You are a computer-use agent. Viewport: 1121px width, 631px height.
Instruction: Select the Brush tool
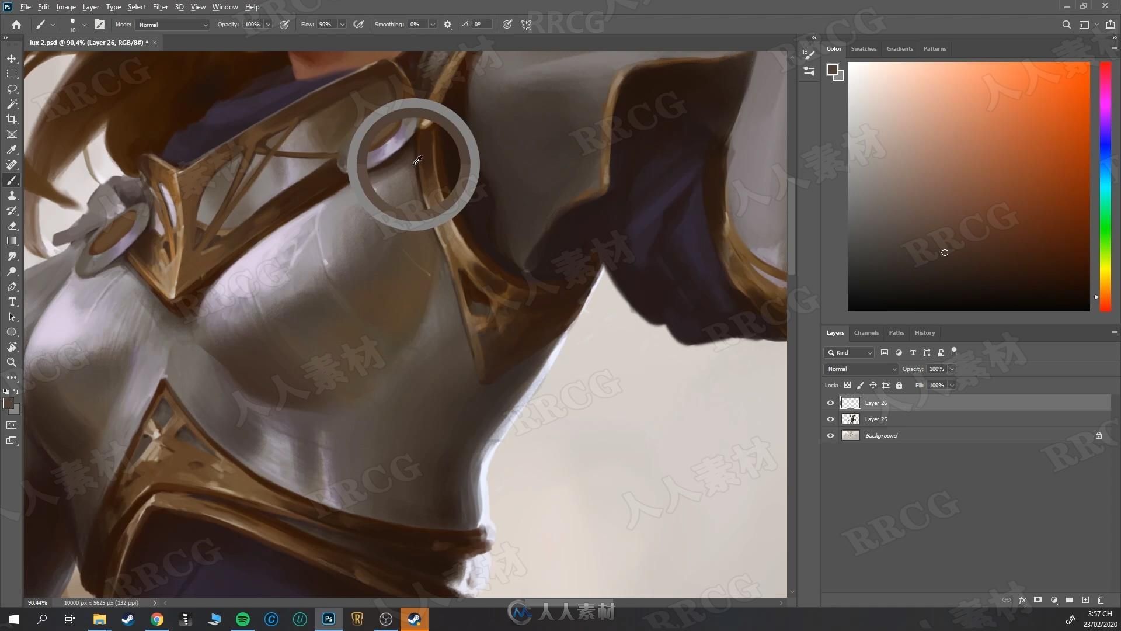[x=12, y=180]
